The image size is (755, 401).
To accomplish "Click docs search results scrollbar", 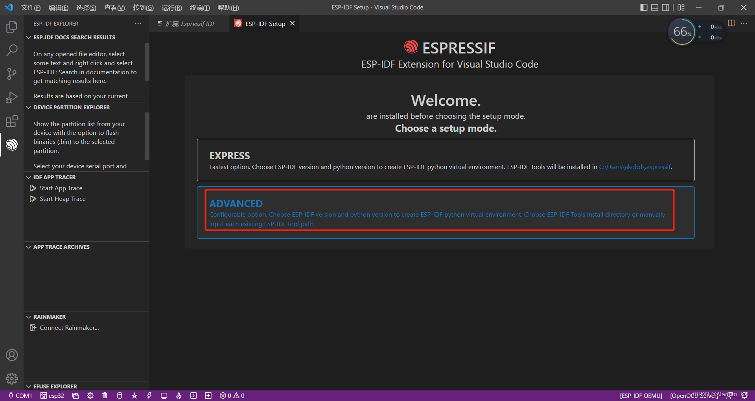I will coord(147,61).
